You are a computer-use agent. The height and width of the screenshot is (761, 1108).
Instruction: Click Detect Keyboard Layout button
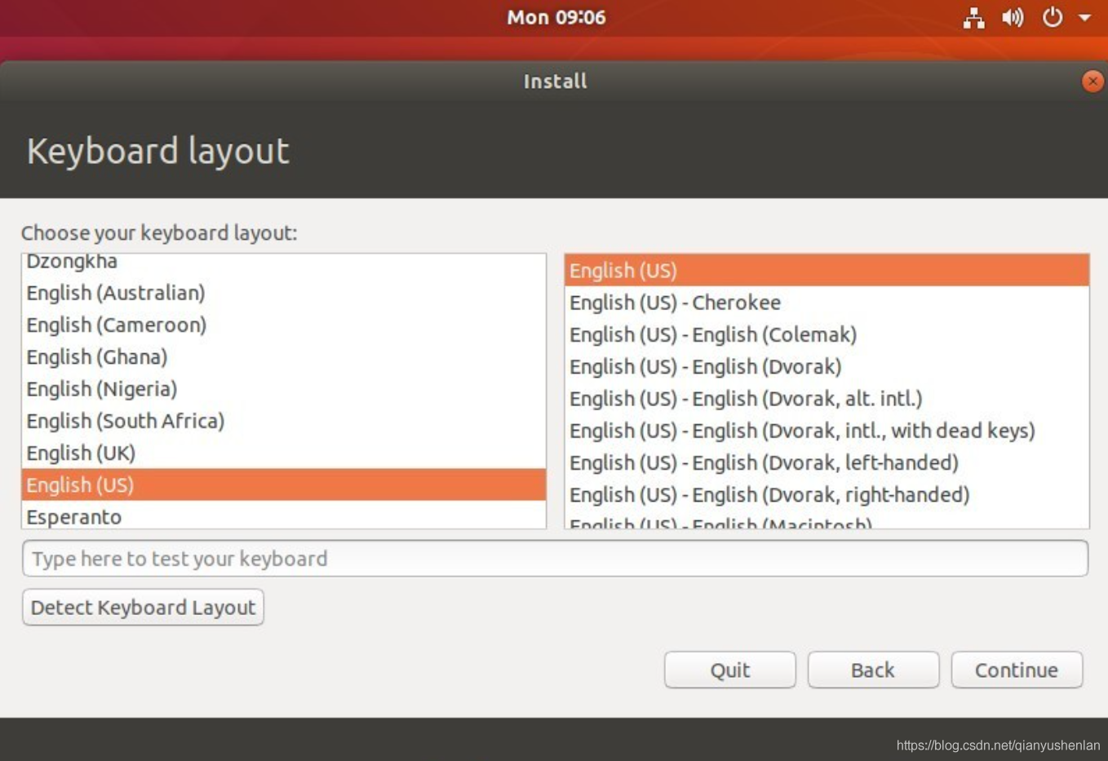pyautogui.click(x=143, y=607)
